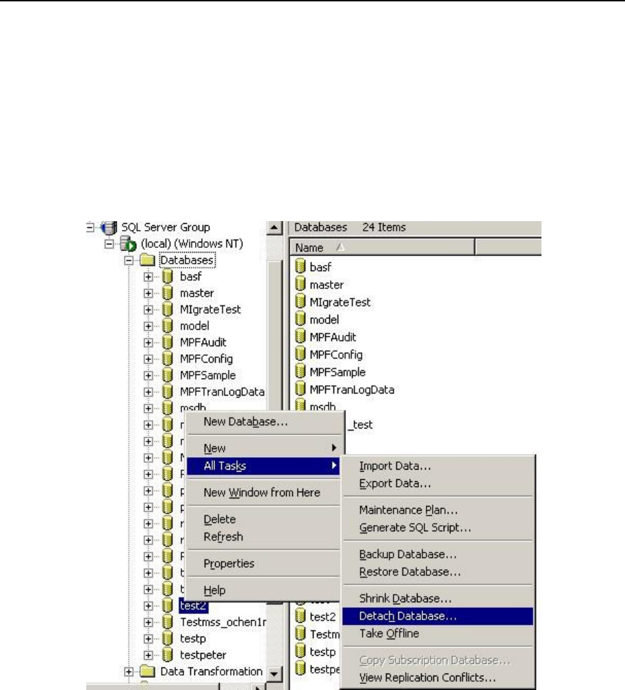Click the Databases folder icon in tree
625x690 pixels.
(x=147, y=261)
